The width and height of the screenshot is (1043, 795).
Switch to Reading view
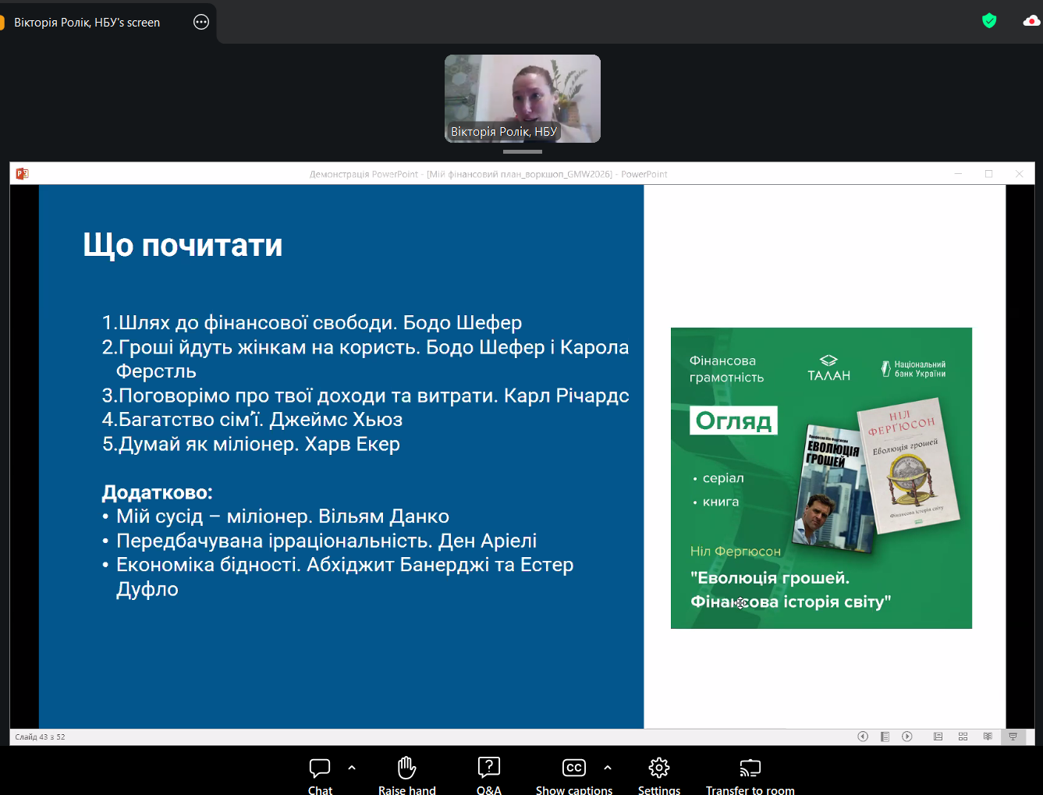(988, 736)
